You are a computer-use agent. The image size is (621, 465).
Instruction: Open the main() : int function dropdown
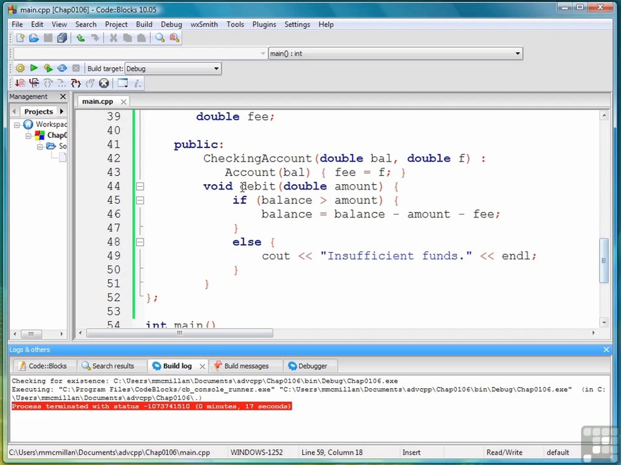395,53
